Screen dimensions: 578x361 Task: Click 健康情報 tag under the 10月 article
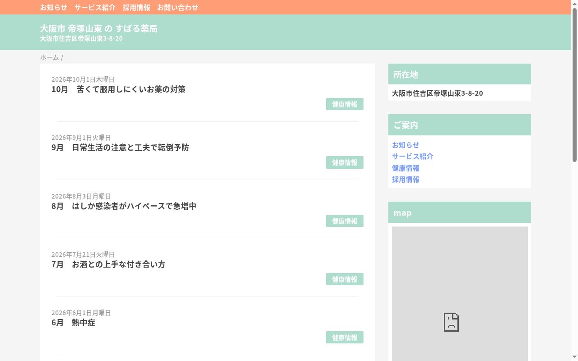click(x=345, y=104)
